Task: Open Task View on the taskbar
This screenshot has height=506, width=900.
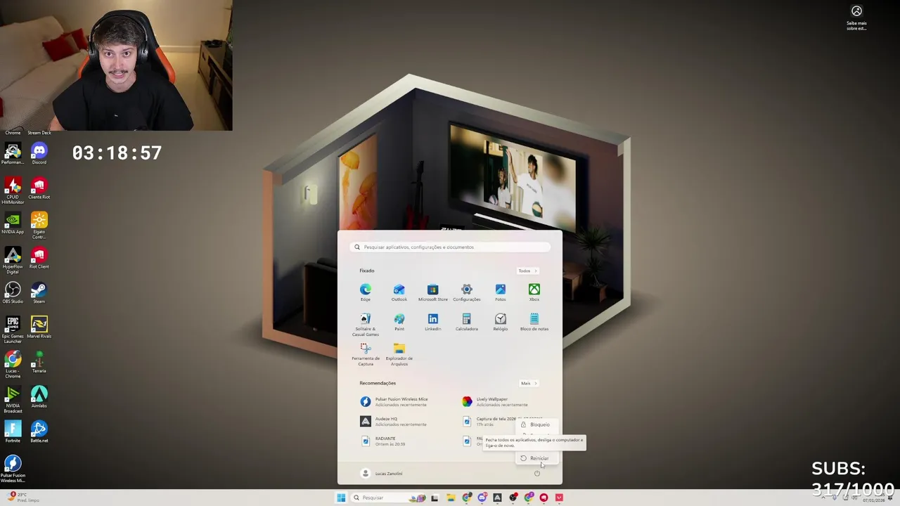Action: (x=435, y=498)
